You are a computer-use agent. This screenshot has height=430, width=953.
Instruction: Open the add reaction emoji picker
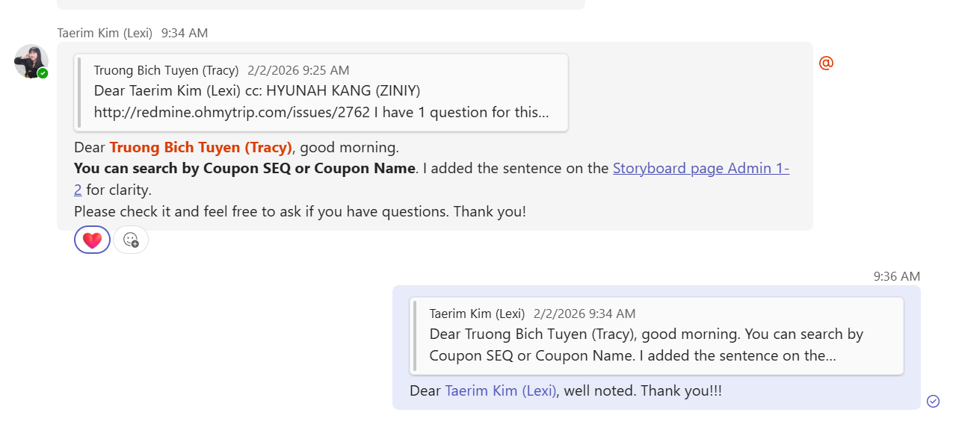click(x=131, y=240)
